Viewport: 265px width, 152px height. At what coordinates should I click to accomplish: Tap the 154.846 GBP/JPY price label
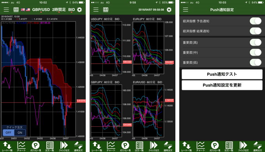127,125
